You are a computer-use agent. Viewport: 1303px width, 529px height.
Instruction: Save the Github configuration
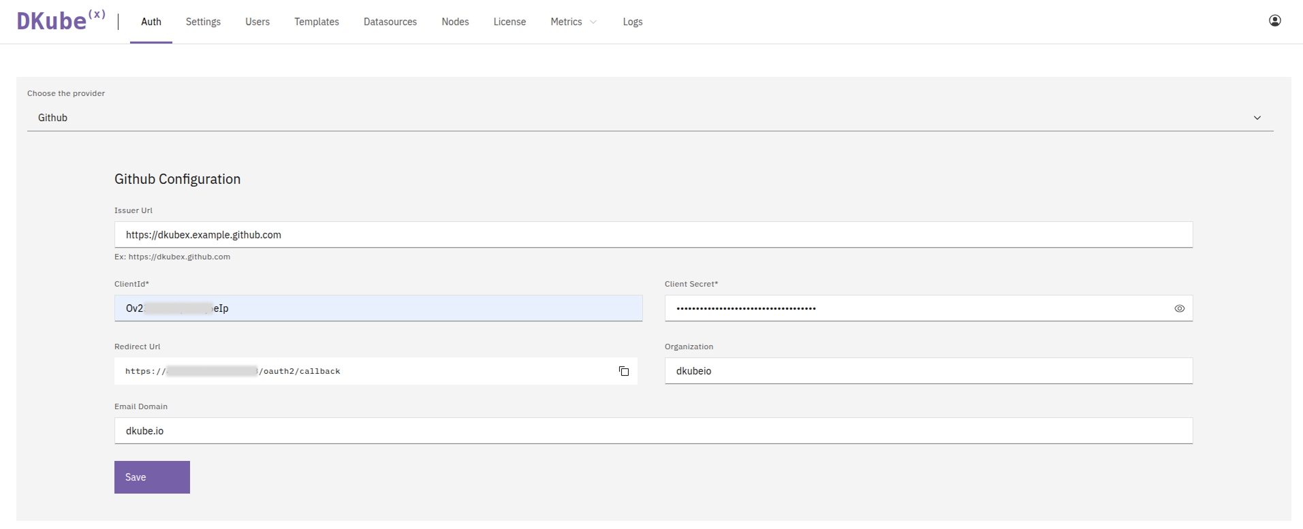(x=152, y=477)
